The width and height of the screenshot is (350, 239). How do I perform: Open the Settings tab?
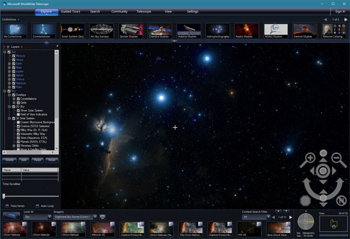click(x=193, y=11)
